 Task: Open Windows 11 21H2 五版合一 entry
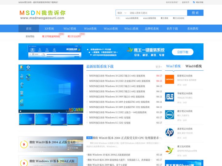point(118,113)
